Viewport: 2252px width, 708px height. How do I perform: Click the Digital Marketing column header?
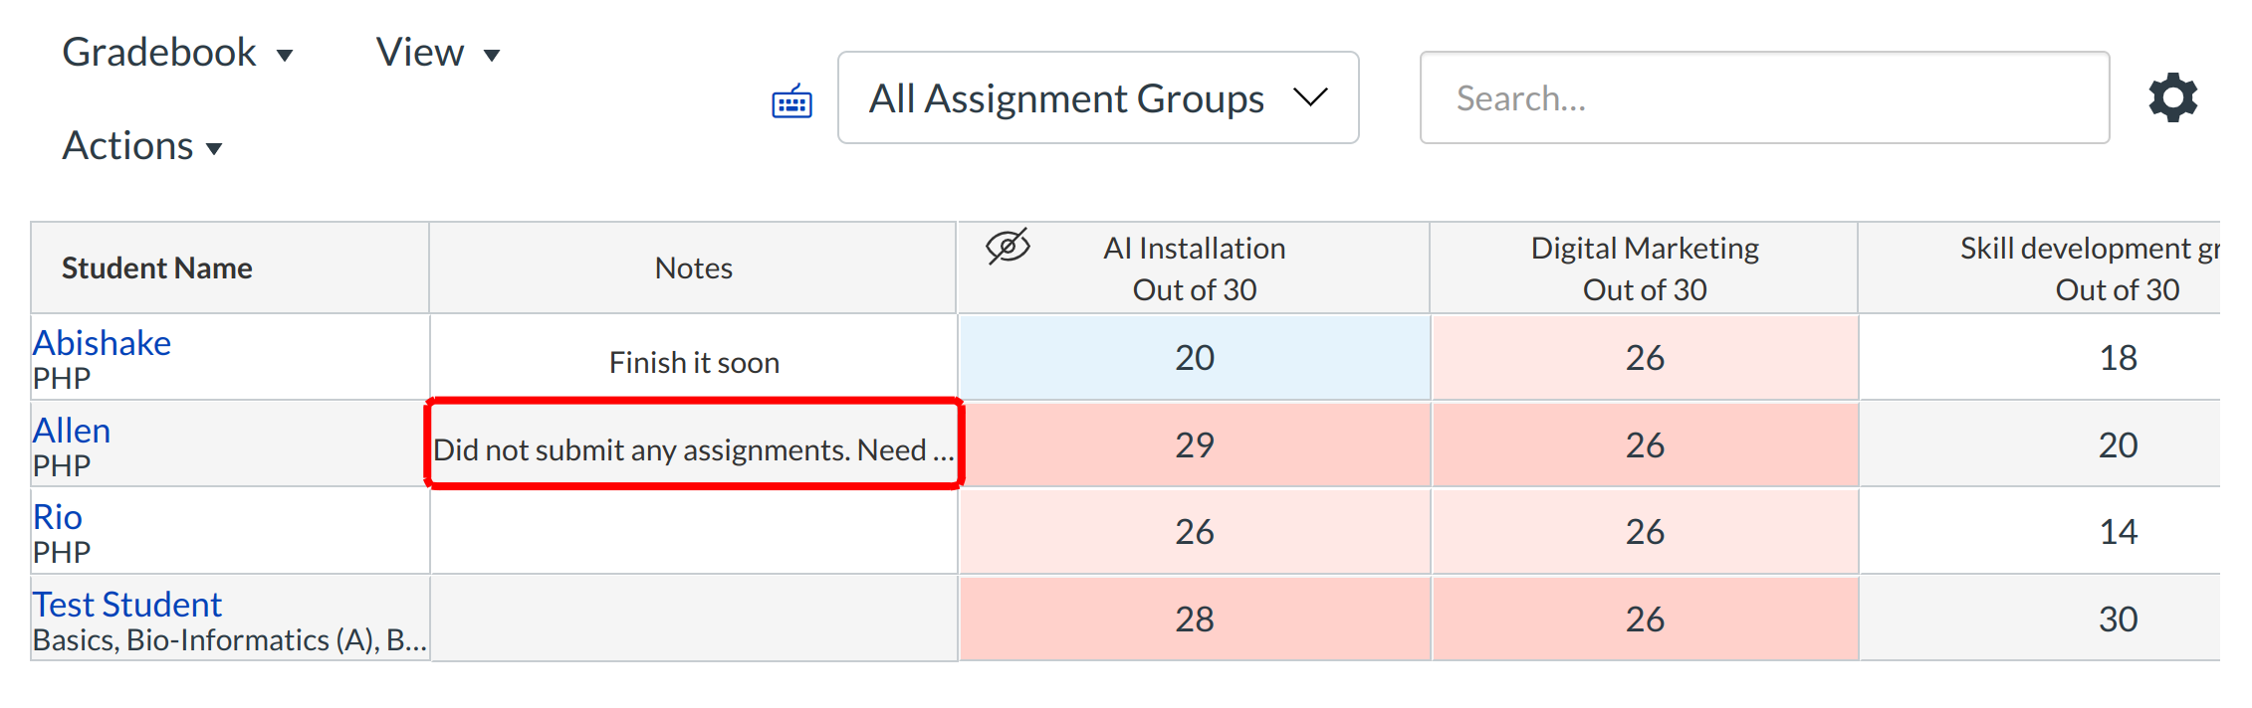pyautogui.click(x=1644, y=267)
